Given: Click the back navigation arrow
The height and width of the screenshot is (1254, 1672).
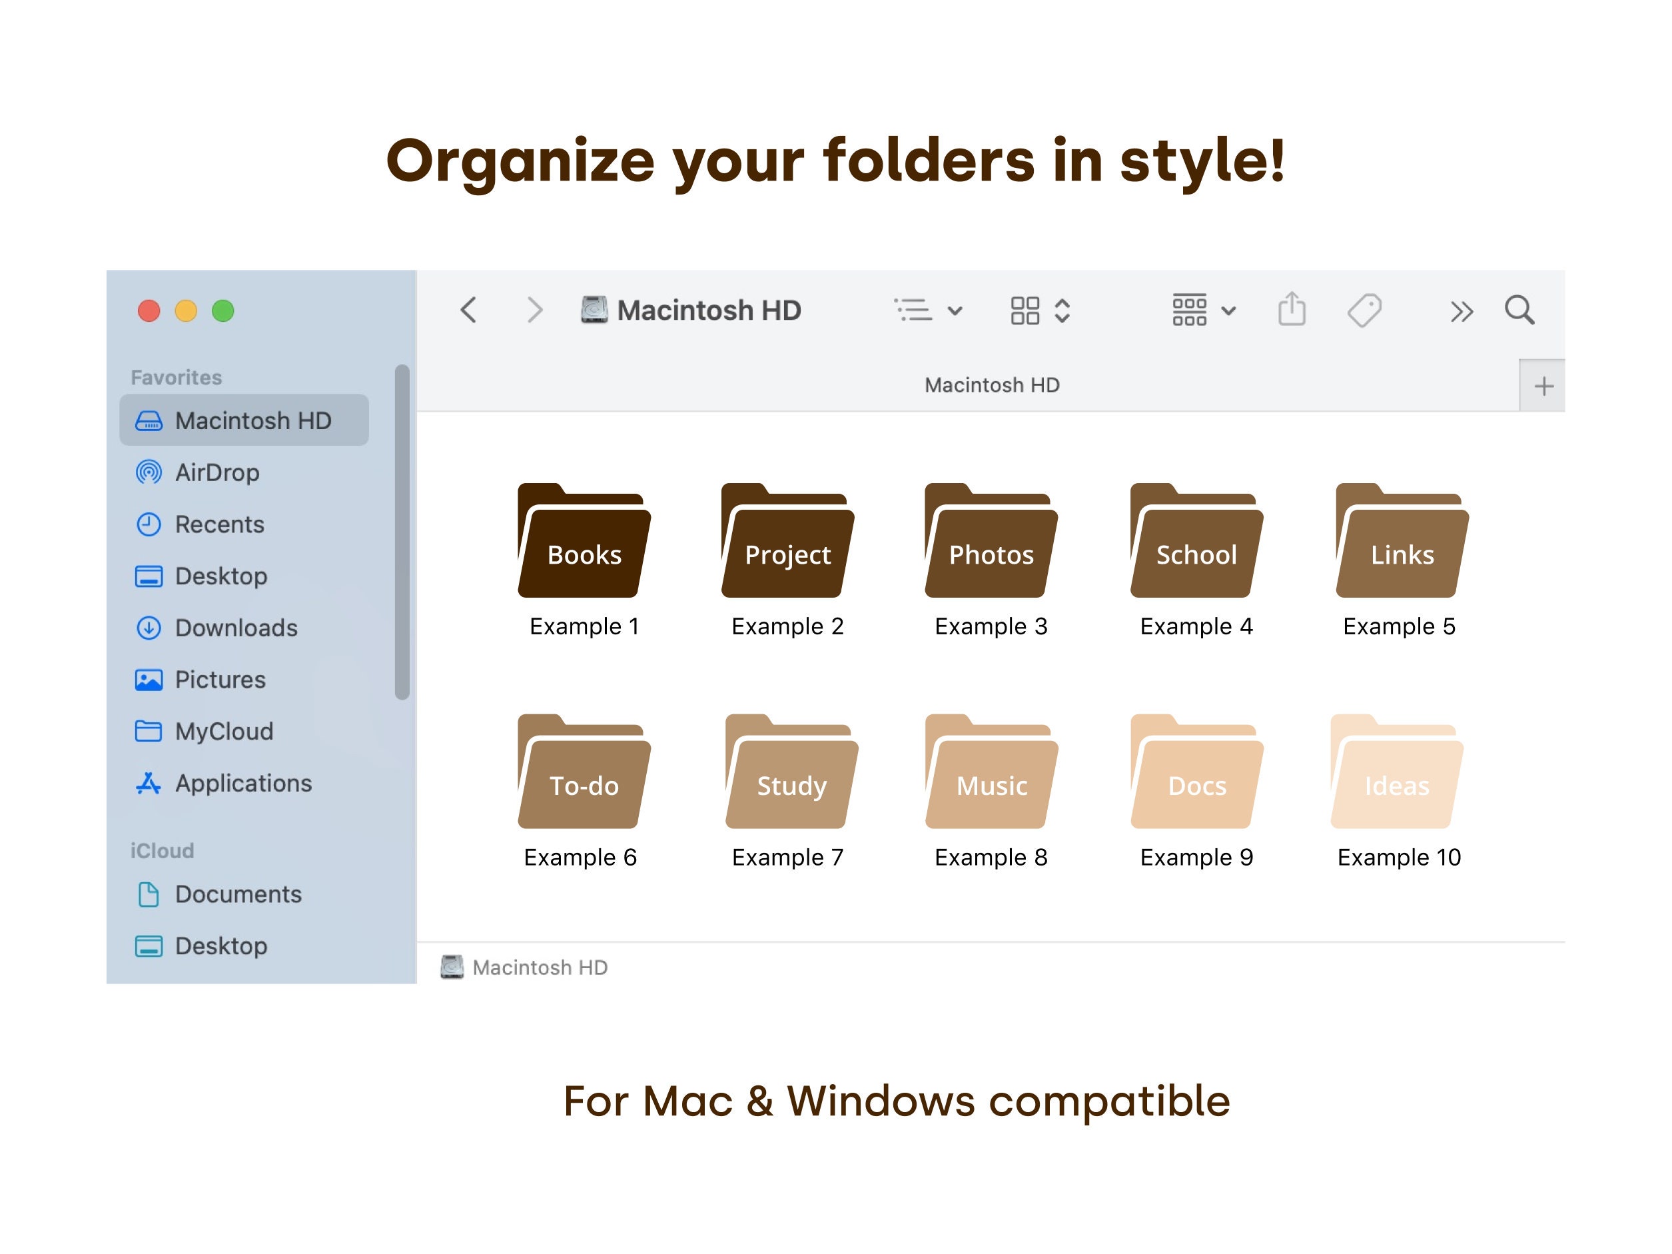Looking at the screenshot, I should [x=469, y=309].
